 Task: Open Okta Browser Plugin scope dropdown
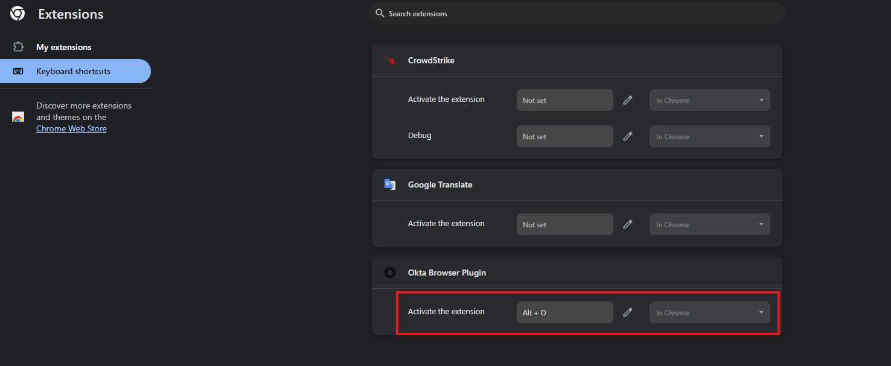710,312
